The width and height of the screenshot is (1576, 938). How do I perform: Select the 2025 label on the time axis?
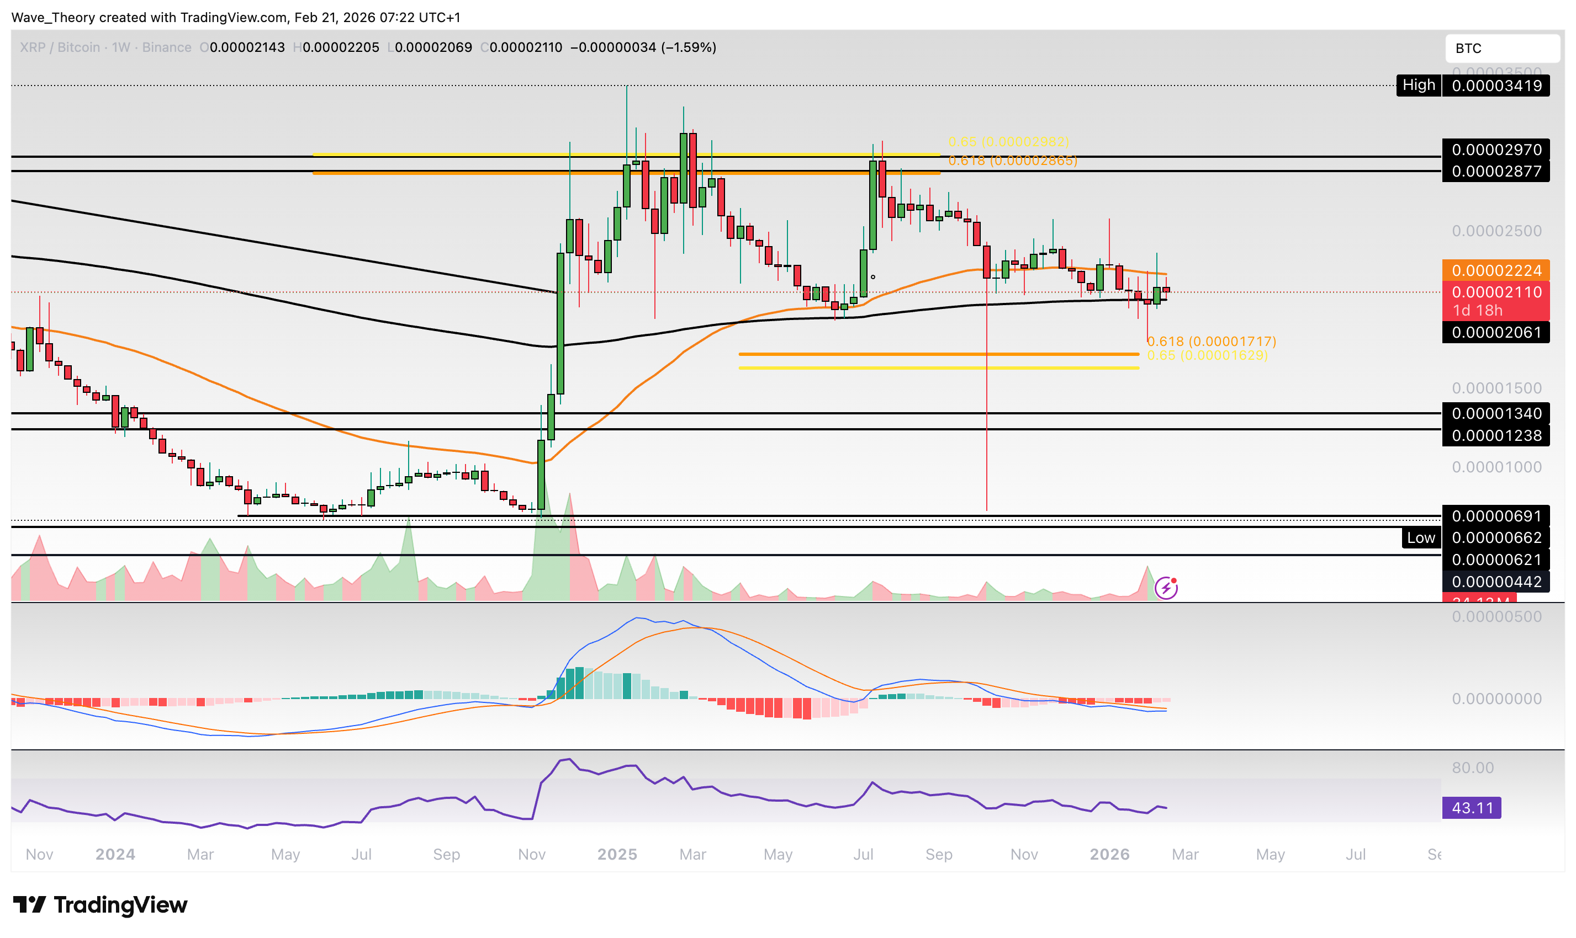coord(618,854)
